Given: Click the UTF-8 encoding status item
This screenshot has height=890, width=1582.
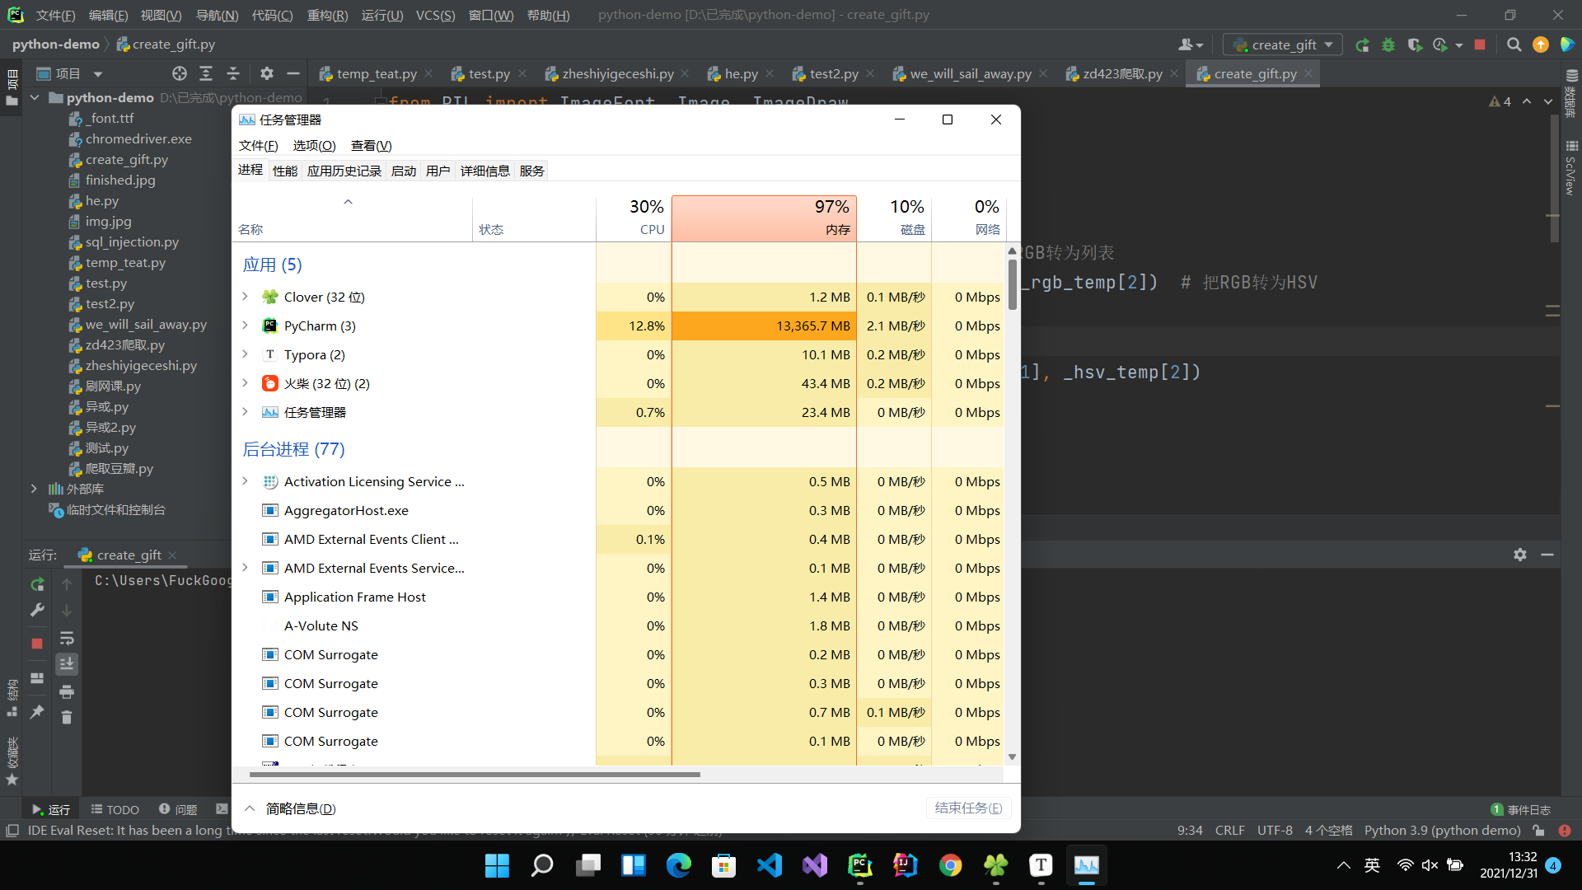Looking at the screenshot, I should [x=1275, y=830].
